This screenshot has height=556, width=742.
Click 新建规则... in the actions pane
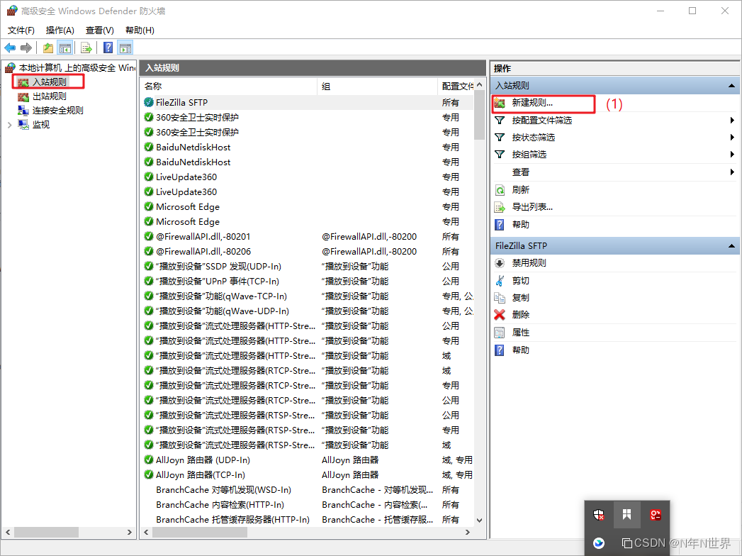tap(532, 103)
